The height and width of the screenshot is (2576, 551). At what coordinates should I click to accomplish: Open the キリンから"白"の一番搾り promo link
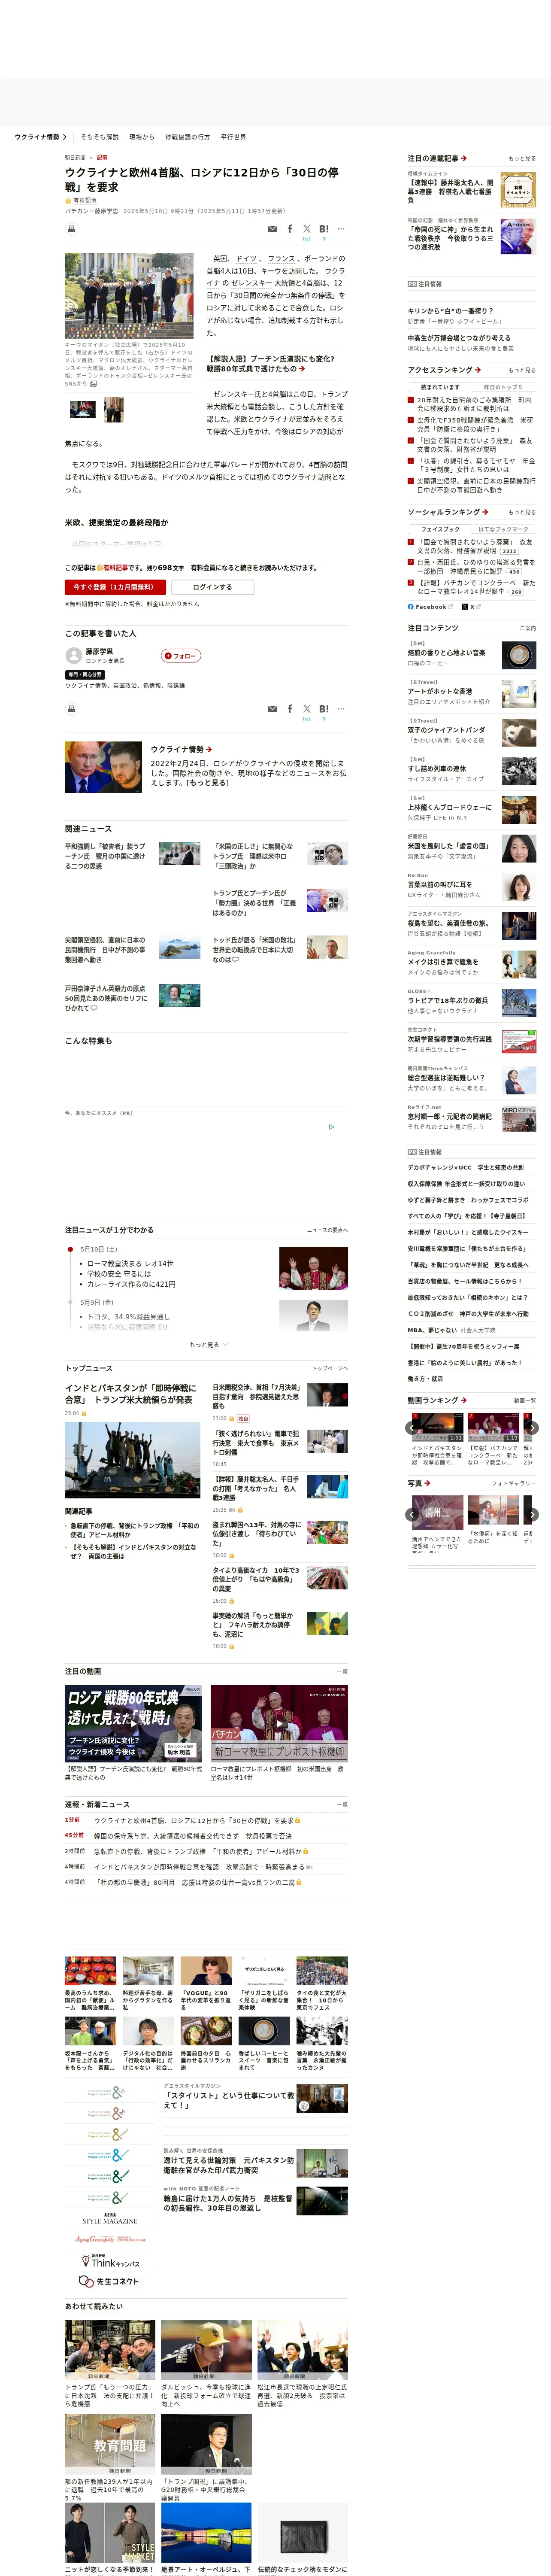click(x=450, y=310)
